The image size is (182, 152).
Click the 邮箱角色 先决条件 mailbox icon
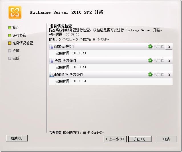pyautogui.click(x=51, y=75)
